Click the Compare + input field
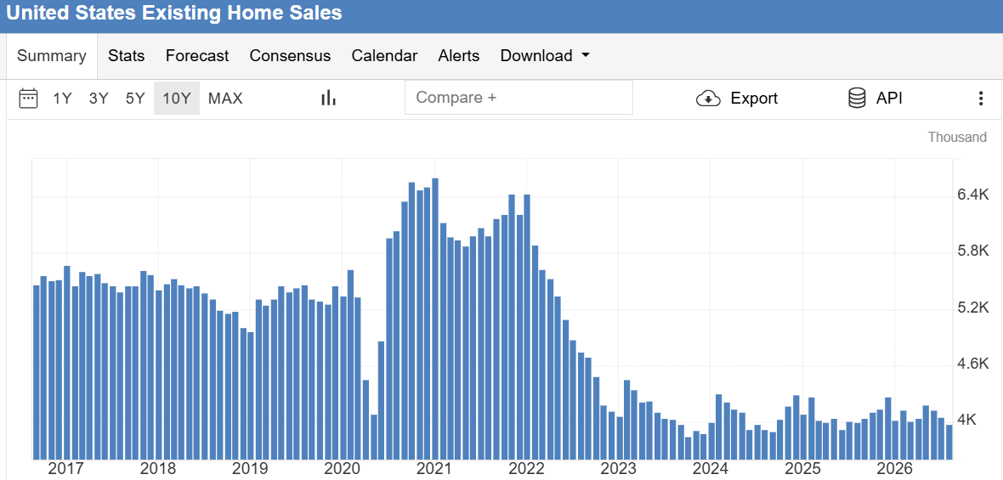 tap(518, 98)
